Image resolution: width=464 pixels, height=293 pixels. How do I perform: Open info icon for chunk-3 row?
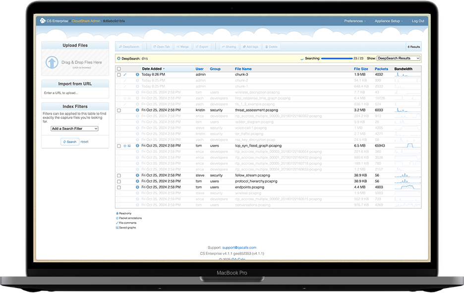click(x=137, y=74)
